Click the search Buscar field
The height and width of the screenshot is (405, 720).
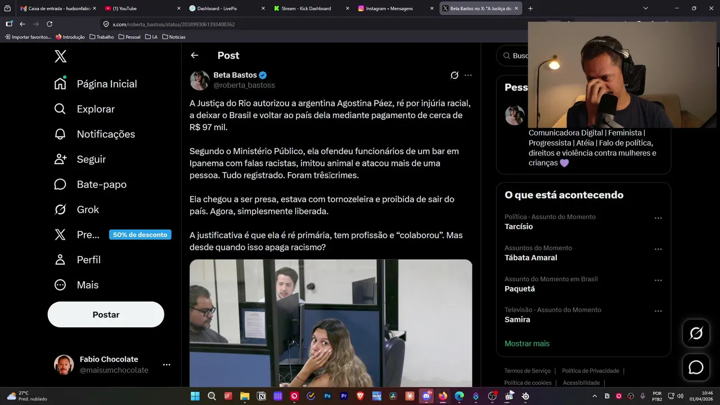pyautogui.click(x=512, y=56)
